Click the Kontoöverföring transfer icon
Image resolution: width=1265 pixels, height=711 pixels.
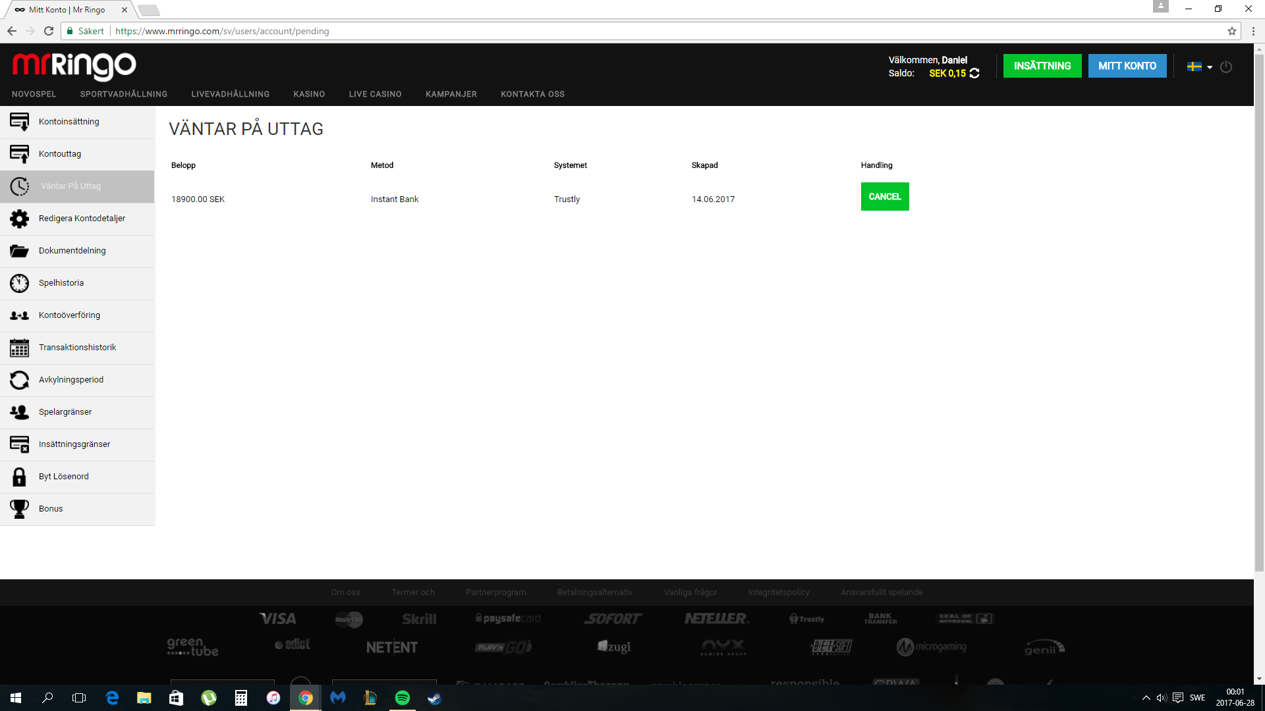point(19,315)
